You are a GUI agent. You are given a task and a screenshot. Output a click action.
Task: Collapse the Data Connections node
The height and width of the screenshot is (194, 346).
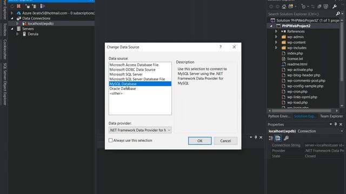pyautogui.click(x=12, y=18)
